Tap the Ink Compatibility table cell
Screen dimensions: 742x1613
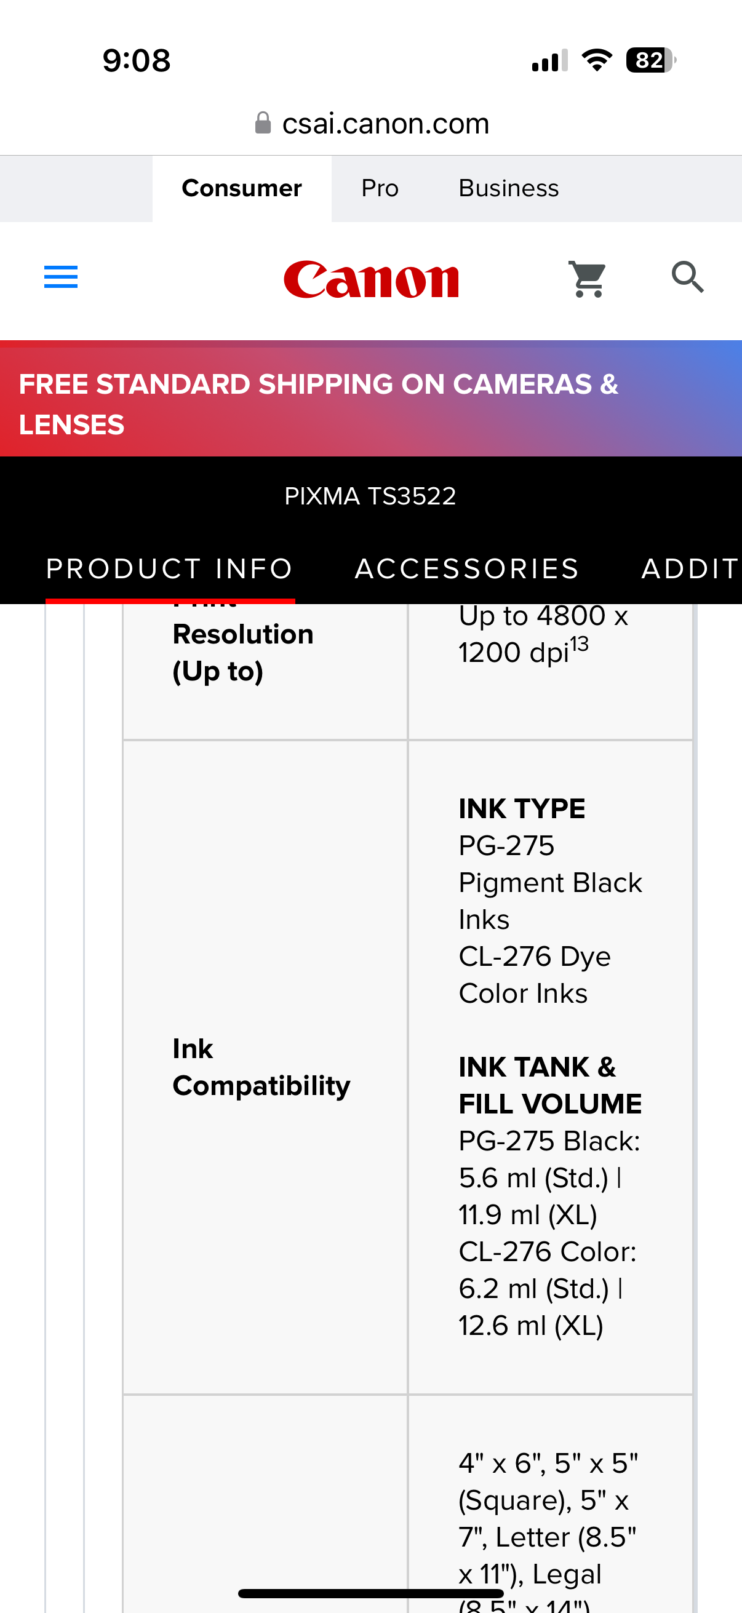coord(262,1066)
